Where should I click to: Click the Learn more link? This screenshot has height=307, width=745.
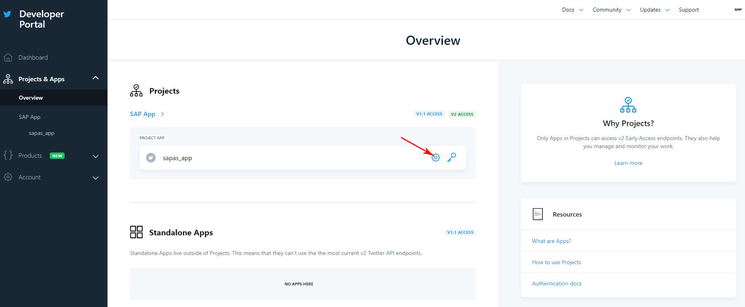point(628,163)
